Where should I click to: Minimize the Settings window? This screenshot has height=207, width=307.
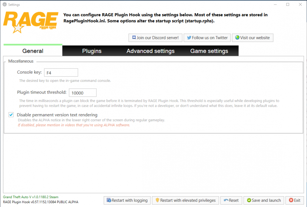tap(275, 4)
